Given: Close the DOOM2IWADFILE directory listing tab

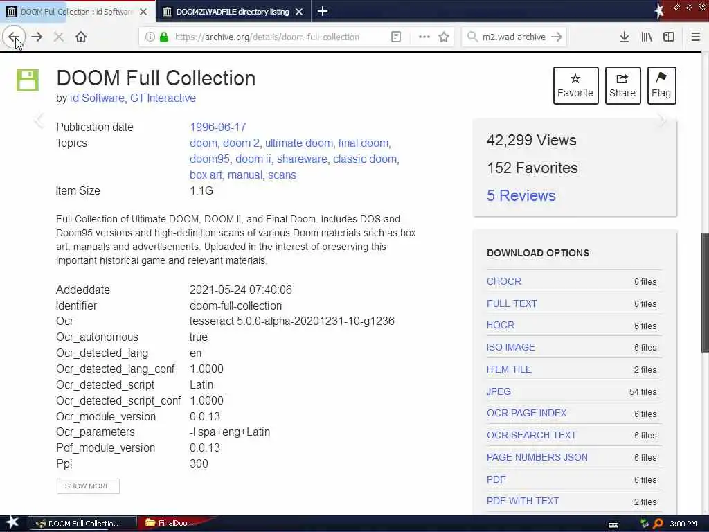Looking at the screenshot, I should (299, 12).
